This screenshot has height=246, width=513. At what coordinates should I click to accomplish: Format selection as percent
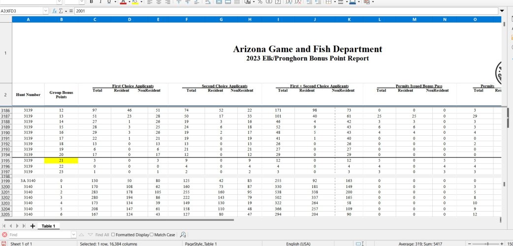click(260, 1)
